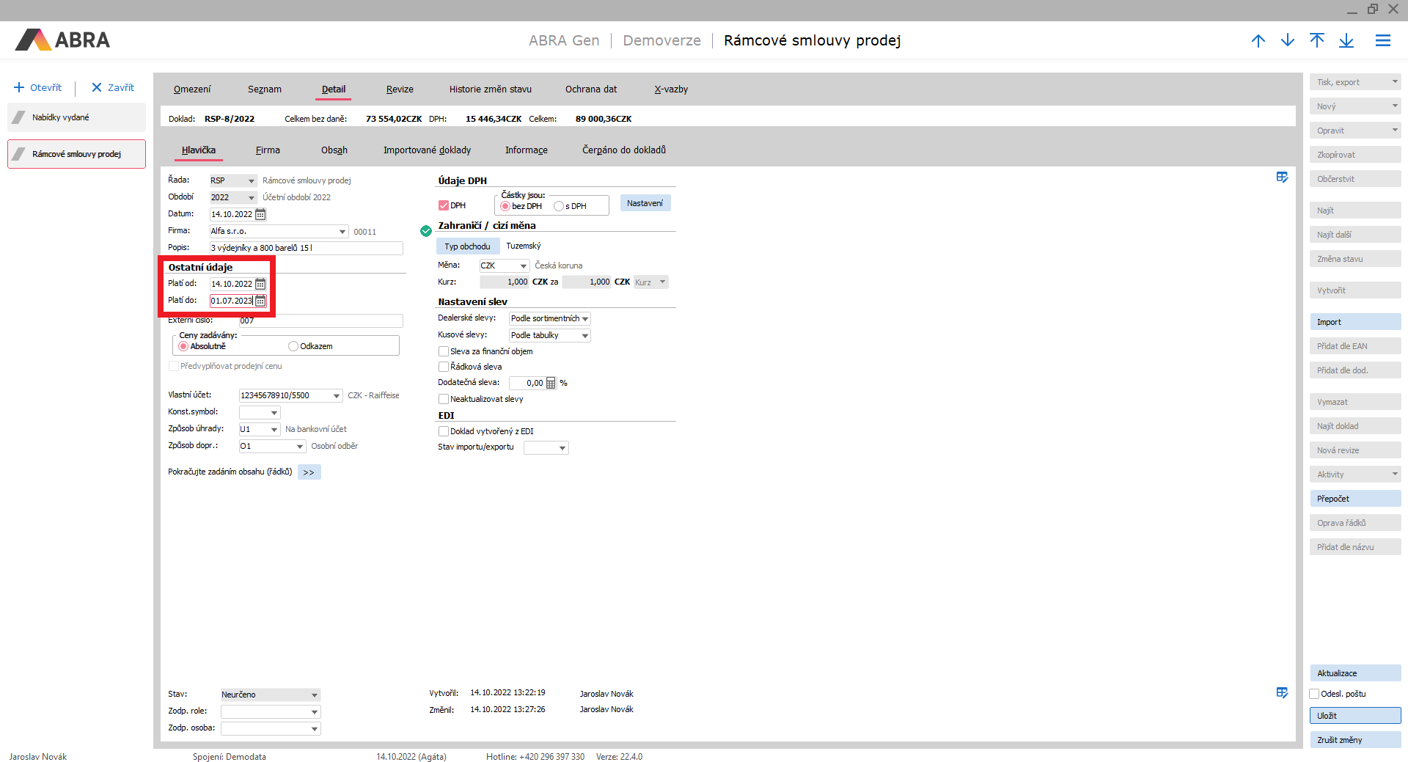Image resolution: width=1408 pixels, height=762 pixels.
Task: Open calculator for Dodatečná sleva
Action: tap(551, 383)
